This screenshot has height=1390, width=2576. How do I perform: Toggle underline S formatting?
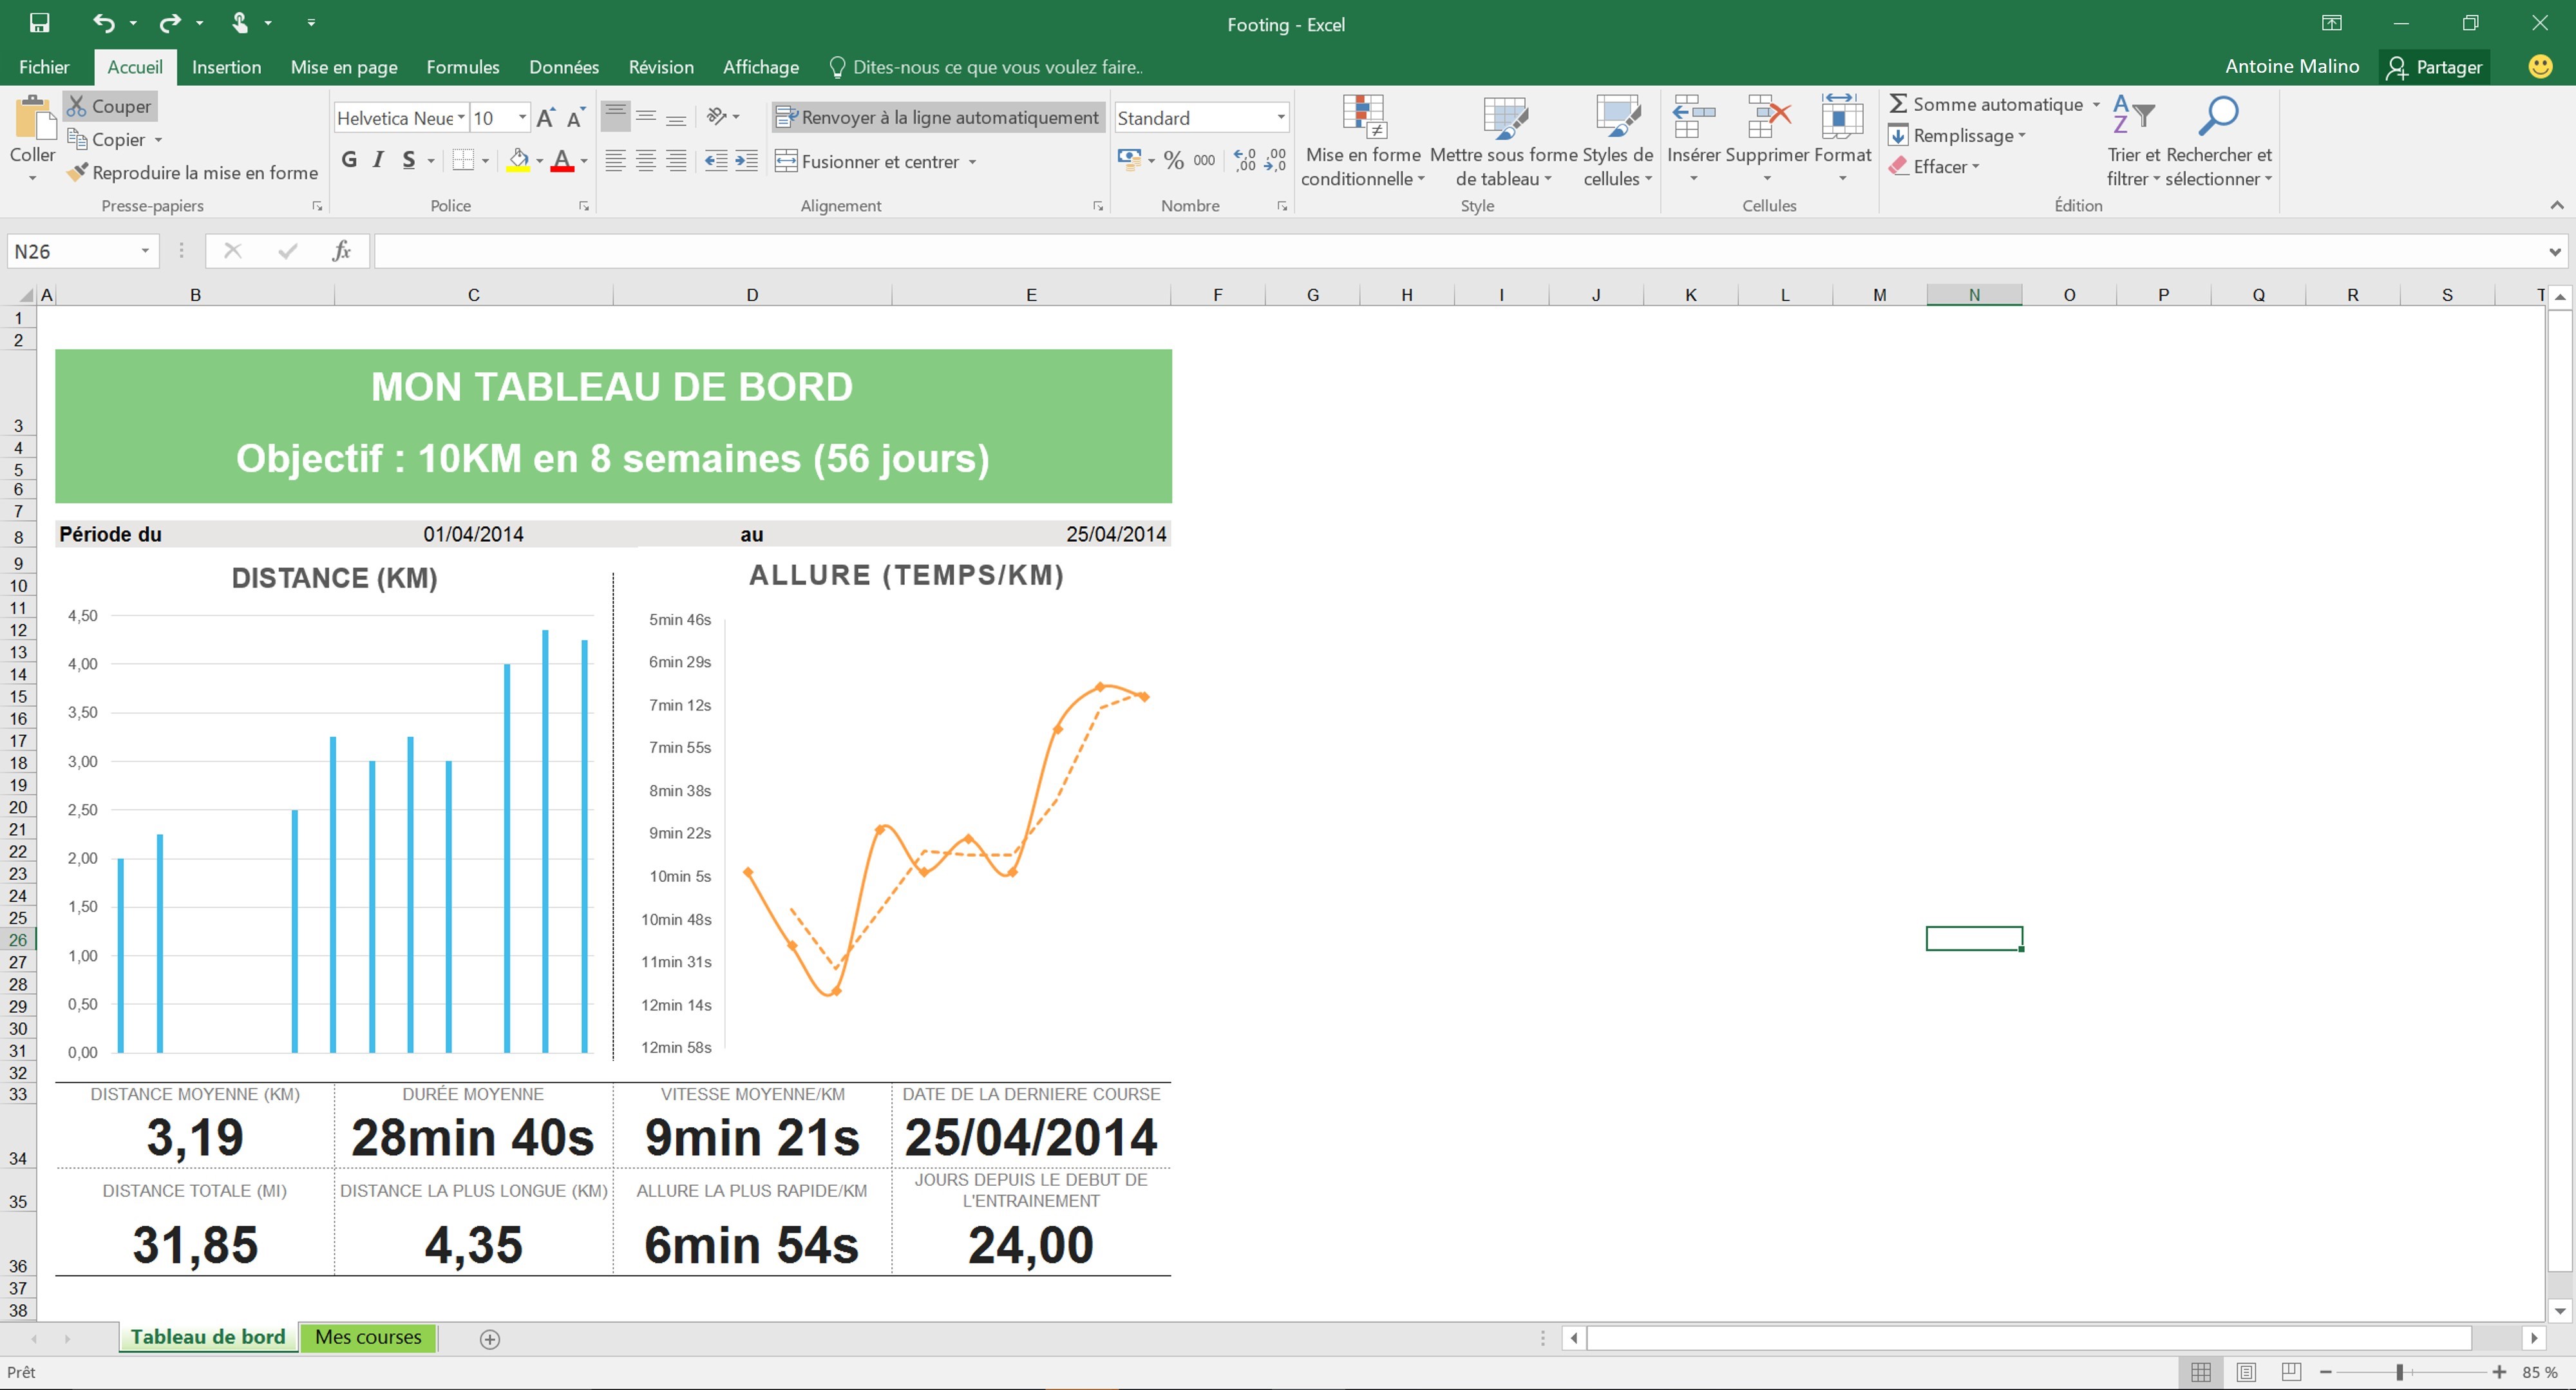(x=408, y=160)
